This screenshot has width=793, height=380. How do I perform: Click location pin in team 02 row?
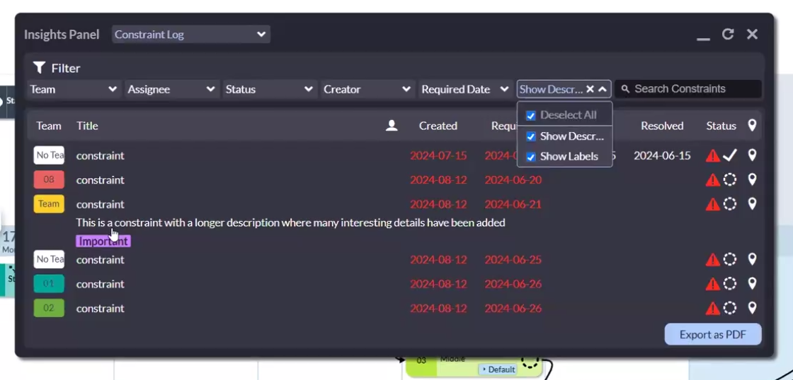click(x=752, y=307)
